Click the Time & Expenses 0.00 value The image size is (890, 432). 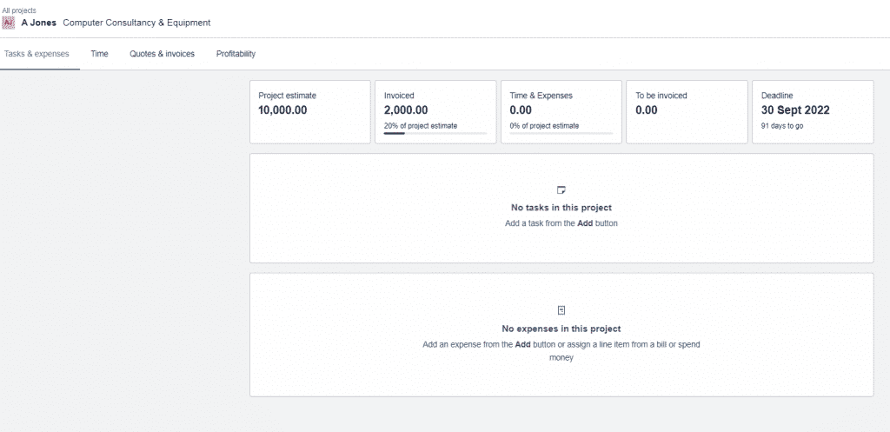pyautogui.click(x=521, y=110)
